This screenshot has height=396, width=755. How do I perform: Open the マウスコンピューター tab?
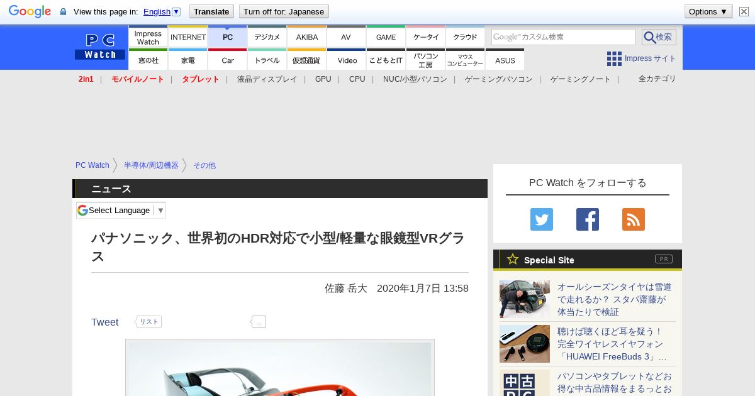point(466,60)
